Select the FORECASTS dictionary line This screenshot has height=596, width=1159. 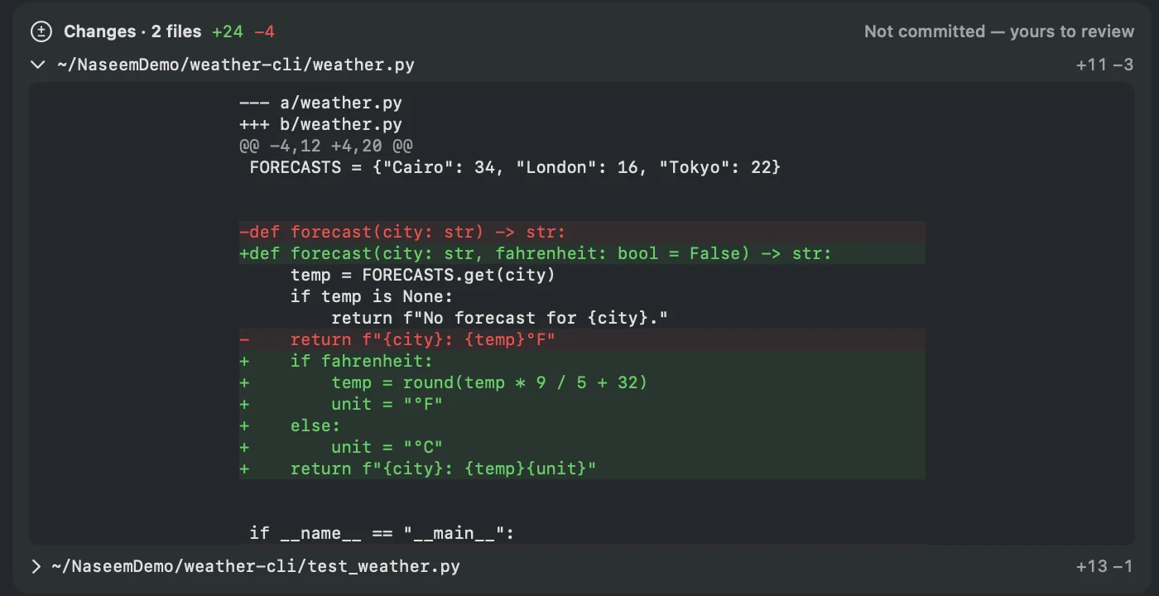point(515,167)
